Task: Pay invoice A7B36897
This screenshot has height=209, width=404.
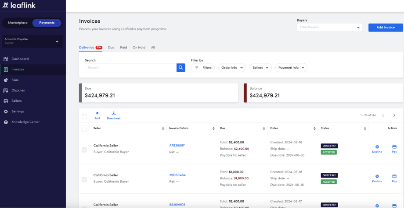Action: tap(394, 149)
